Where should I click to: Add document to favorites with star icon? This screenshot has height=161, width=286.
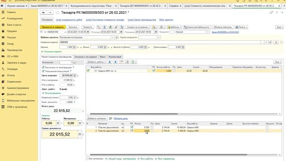coord(57,13)
